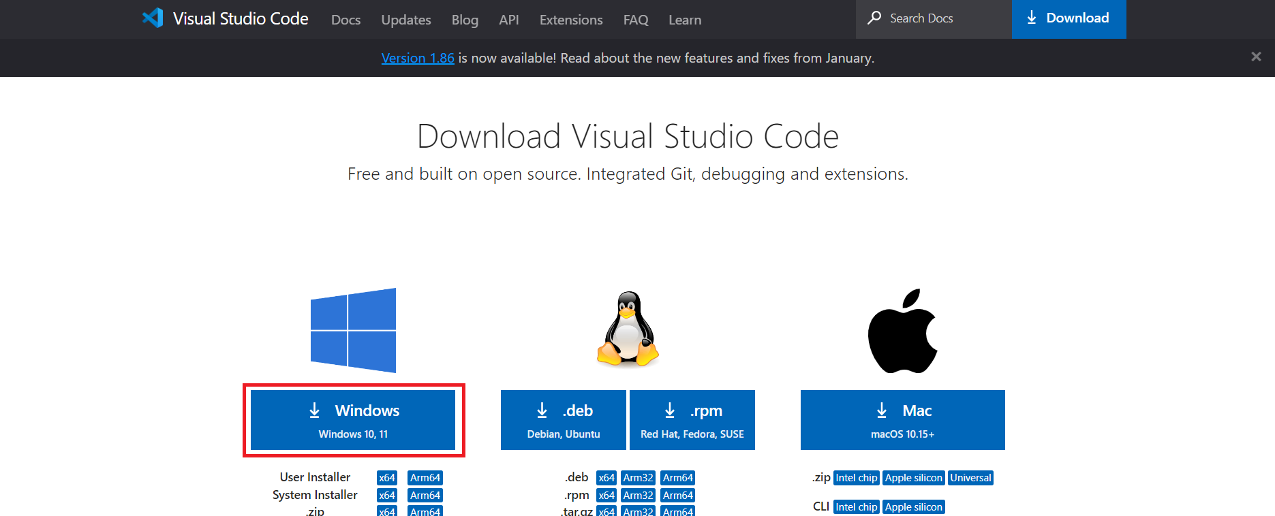Select User Installer x64 link
The height and width of the screenshot is (516, 1275).
click(x=387, y=478)
